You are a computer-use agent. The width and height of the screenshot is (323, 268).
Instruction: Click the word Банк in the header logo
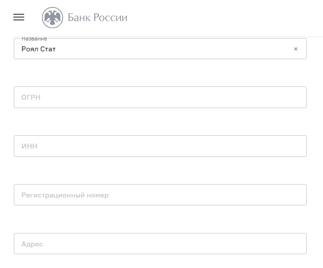(79, 17)
